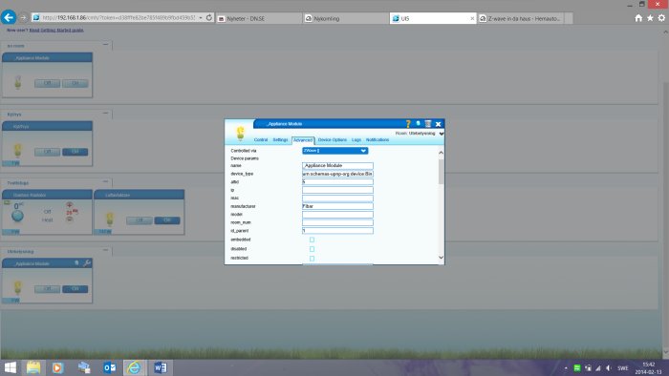
Task: Open the Read Getting Started guide link
Action: (x=56, y=31)
